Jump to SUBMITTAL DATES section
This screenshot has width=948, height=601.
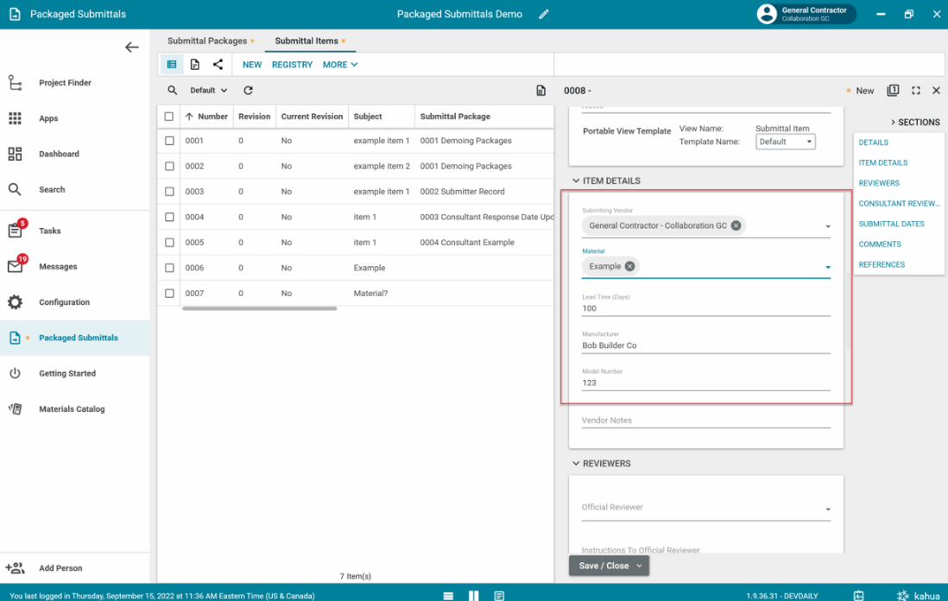click(891, 224)
